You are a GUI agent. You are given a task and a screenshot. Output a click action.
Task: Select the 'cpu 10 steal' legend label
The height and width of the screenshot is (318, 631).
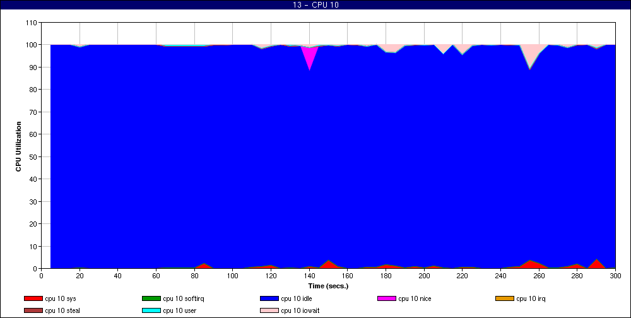pyautogui.click(x=62, y=311)
